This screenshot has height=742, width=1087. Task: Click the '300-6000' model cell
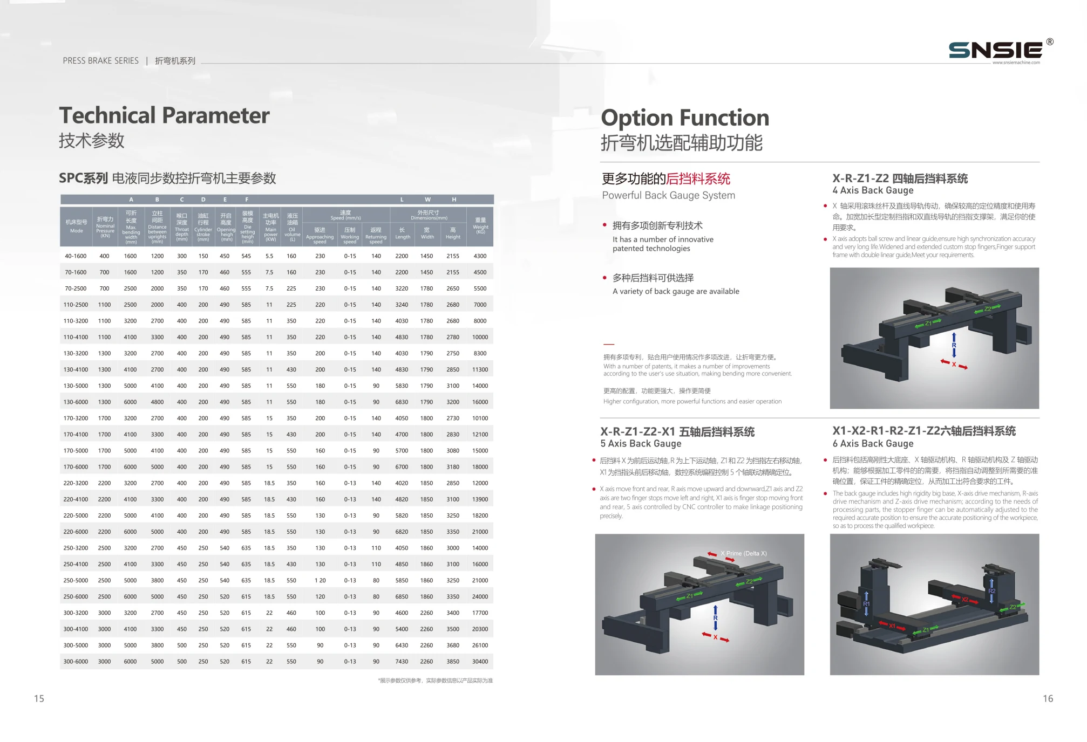(x=76, y=661)
